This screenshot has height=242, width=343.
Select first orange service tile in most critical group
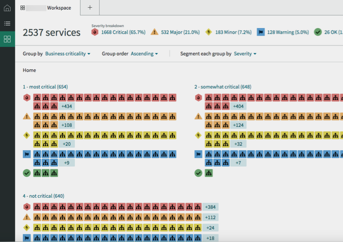[37, 117]
